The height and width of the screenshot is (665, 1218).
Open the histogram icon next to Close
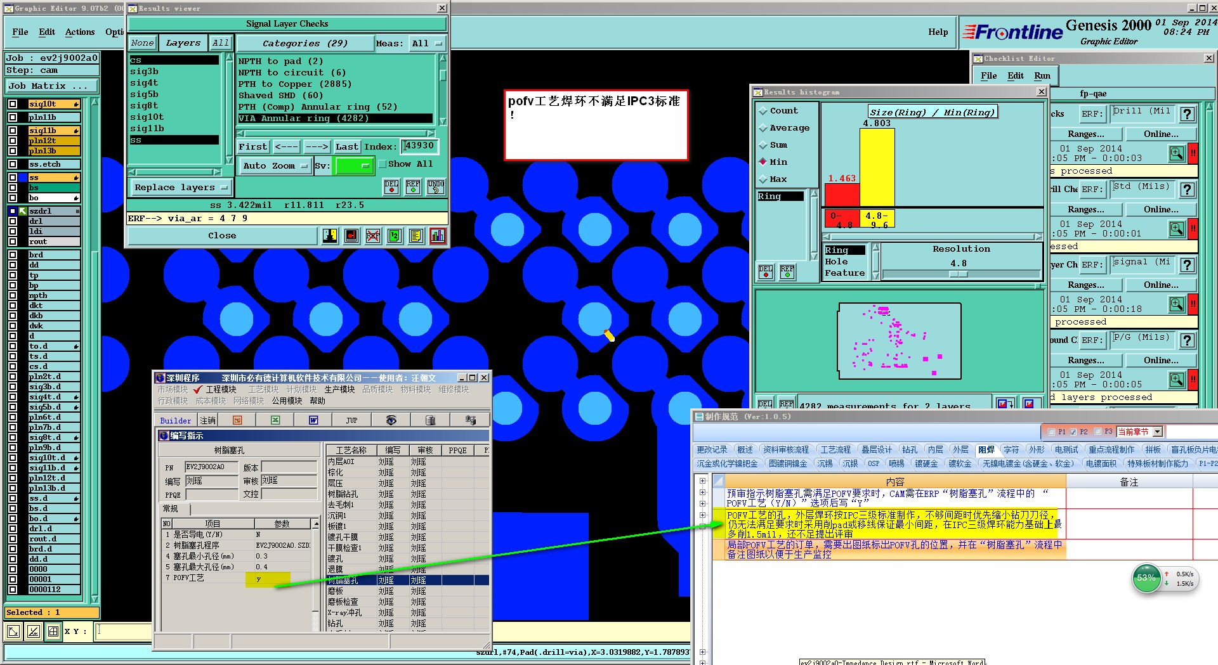click(x=437, y=236)
